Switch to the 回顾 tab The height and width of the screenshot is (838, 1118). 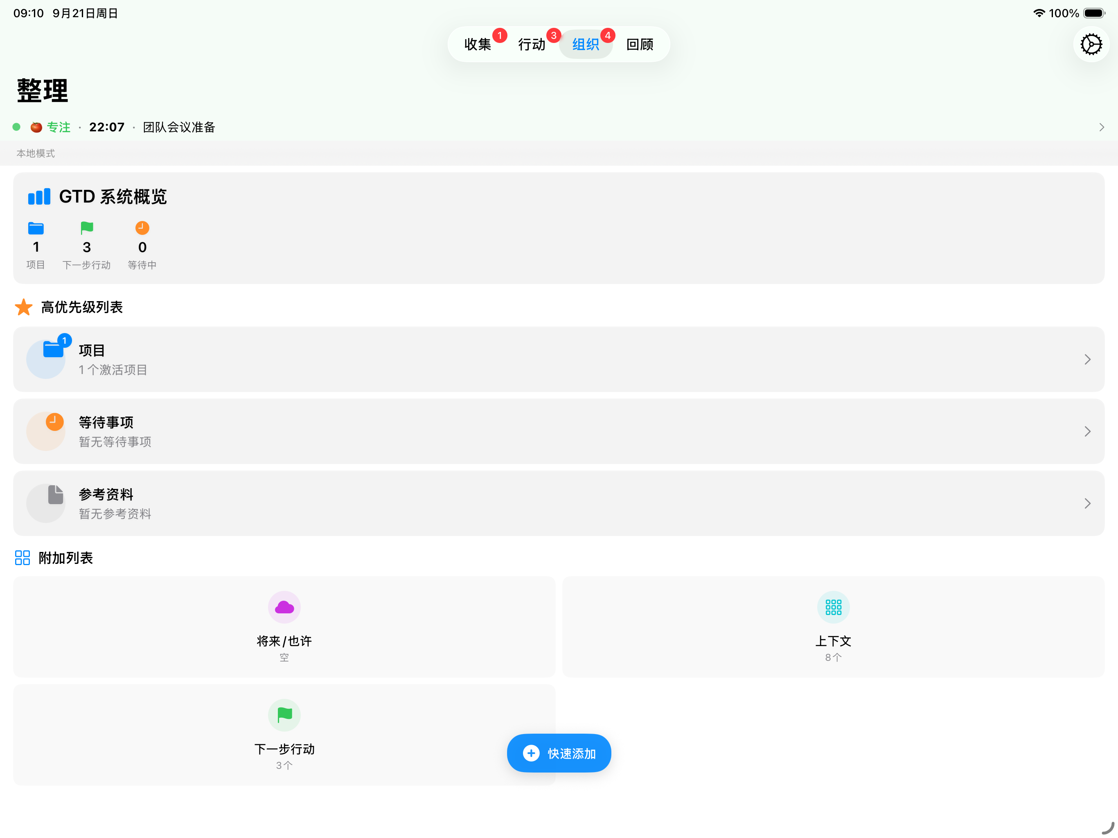(640, 45)
